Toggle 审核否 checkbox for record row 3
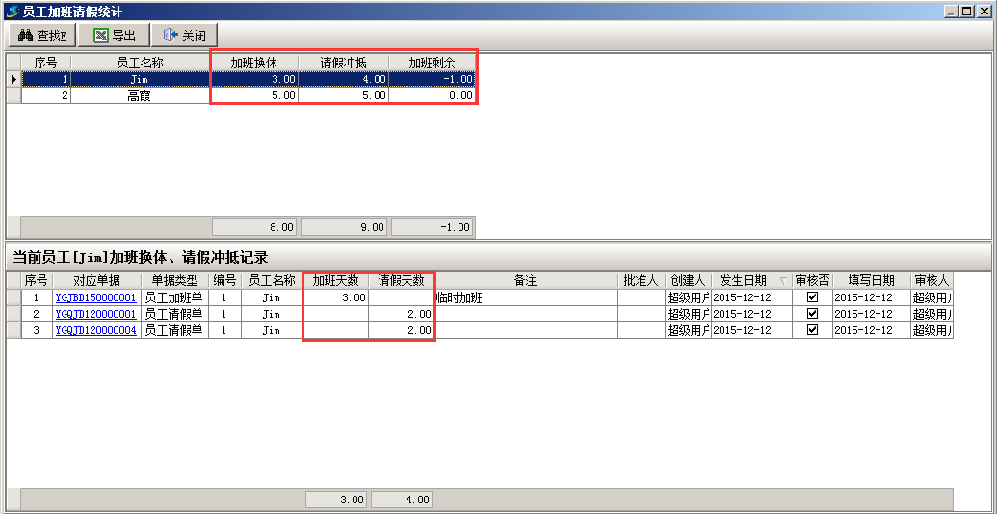This screenshot has height=514, width=997. (812, 330)
